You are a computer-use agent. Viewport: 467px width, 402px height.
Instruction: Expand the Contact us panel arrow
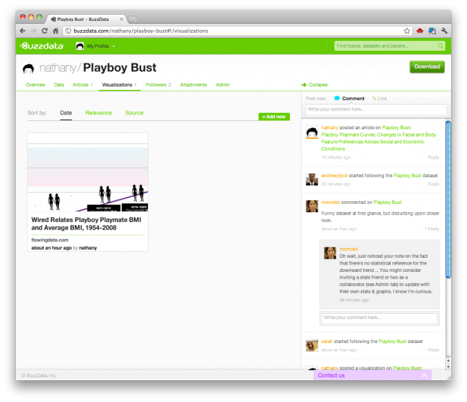pyautogui.click(x=424, y=376)
